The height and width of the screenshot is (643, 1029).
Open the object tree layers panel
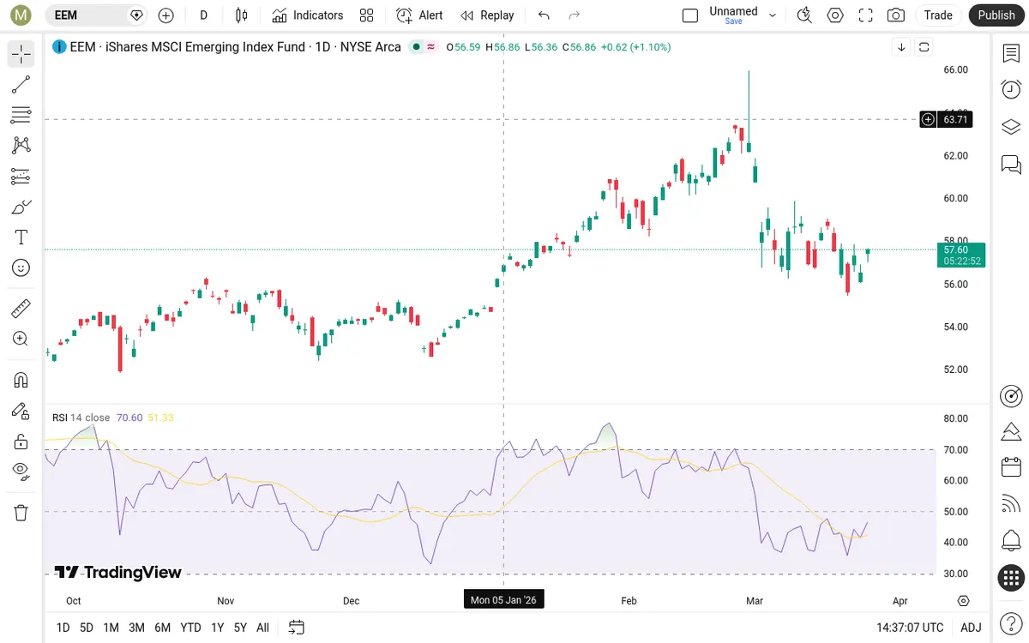1011,127
